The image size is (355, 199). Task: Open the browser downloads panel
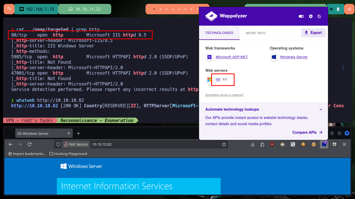click(x=253, y=144)
